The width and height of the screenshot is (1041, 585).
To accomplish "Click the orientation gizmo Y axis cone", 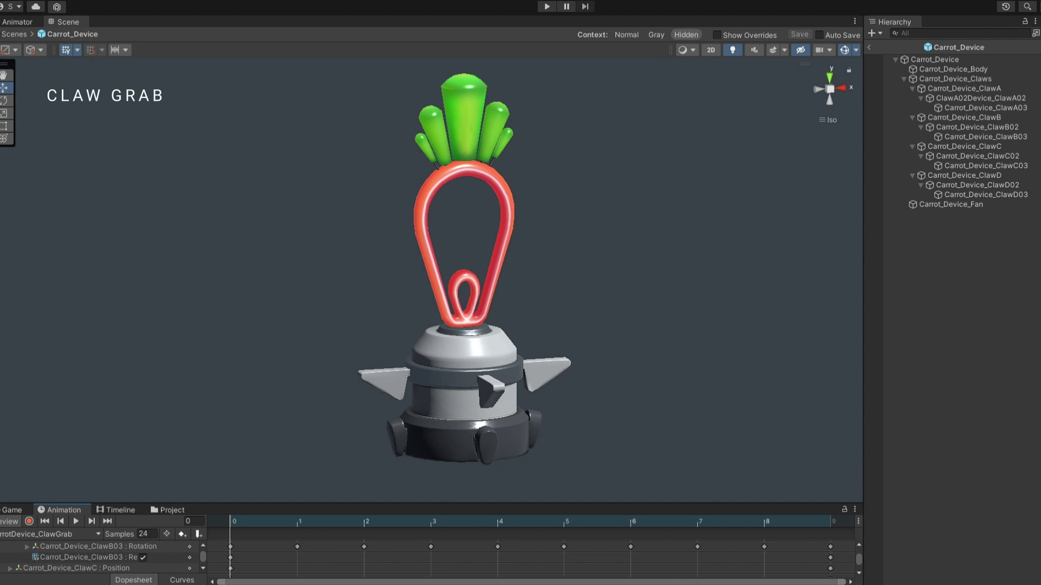I will point(830,77).
